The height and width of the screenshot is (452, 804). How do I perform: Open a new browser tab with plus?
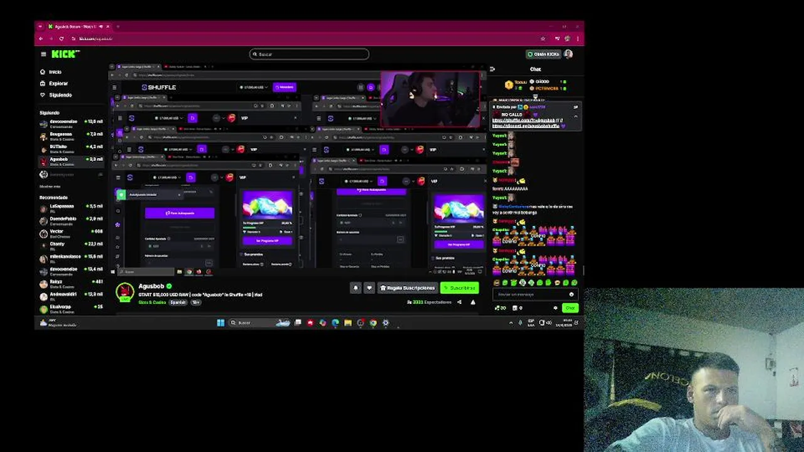coord(117,26)
